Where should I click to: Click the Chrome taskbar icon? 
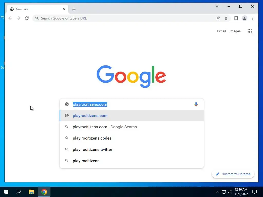coord(44,192)
